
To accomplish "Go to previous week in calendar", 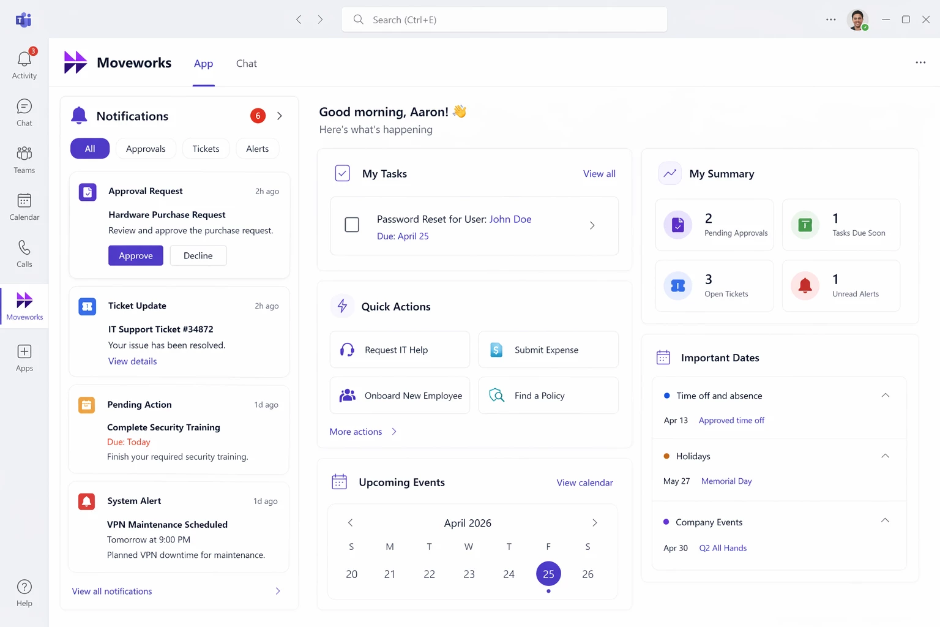I will [350, 522].
